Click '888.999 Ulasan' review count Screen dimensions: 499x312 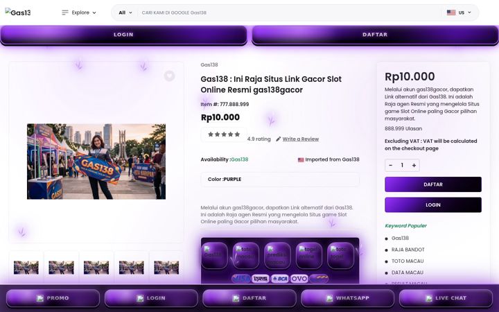coord(403,129)
